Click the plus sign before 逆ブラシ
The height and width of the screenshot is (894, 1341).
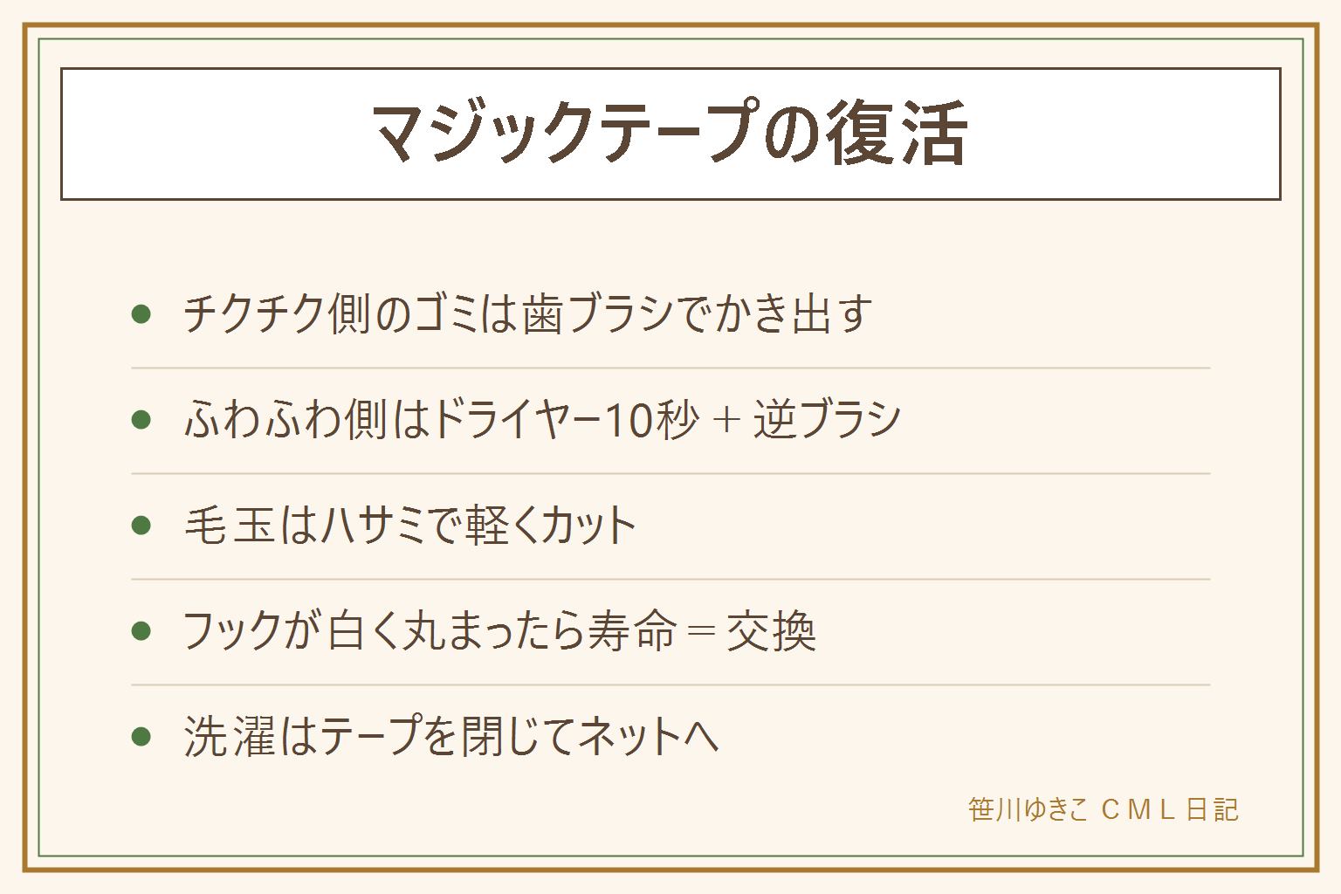[726, 421]
